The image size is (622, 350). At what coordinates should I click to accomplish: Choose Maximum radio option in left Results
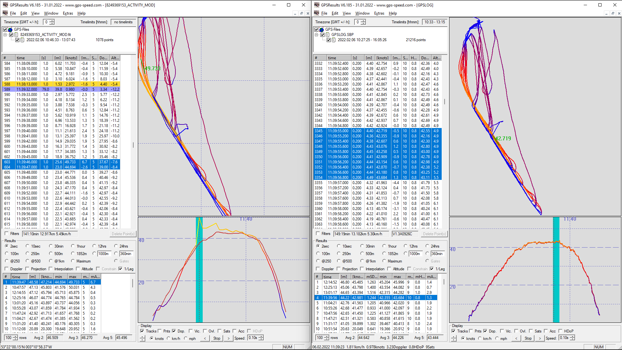[73, 261]
